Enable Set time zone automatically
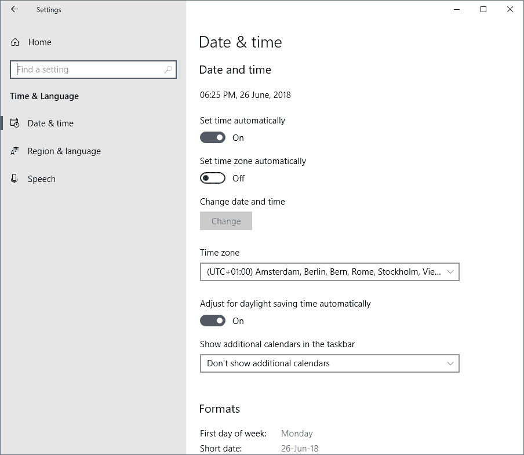The height and width of the screenshot is (455, 524). 213,178
